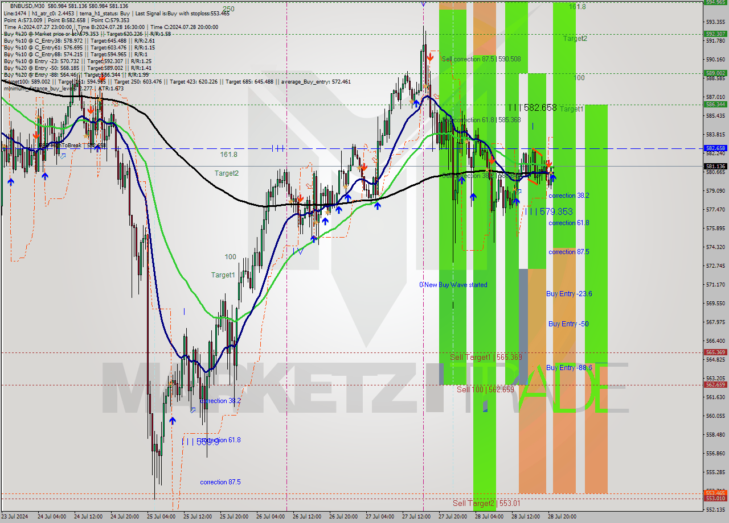This screenshot has width=729, height=523.
Task: Select the Sell Target1 | 565.369 label
Action: 486,357
